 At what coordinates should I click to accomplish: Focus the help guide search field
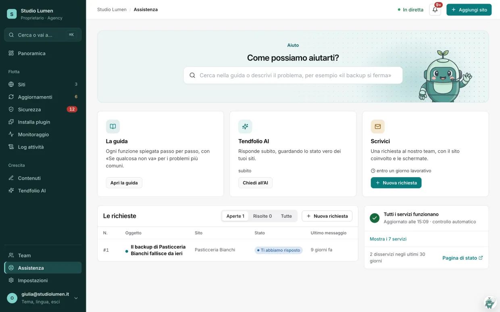[x=293, y=75]
